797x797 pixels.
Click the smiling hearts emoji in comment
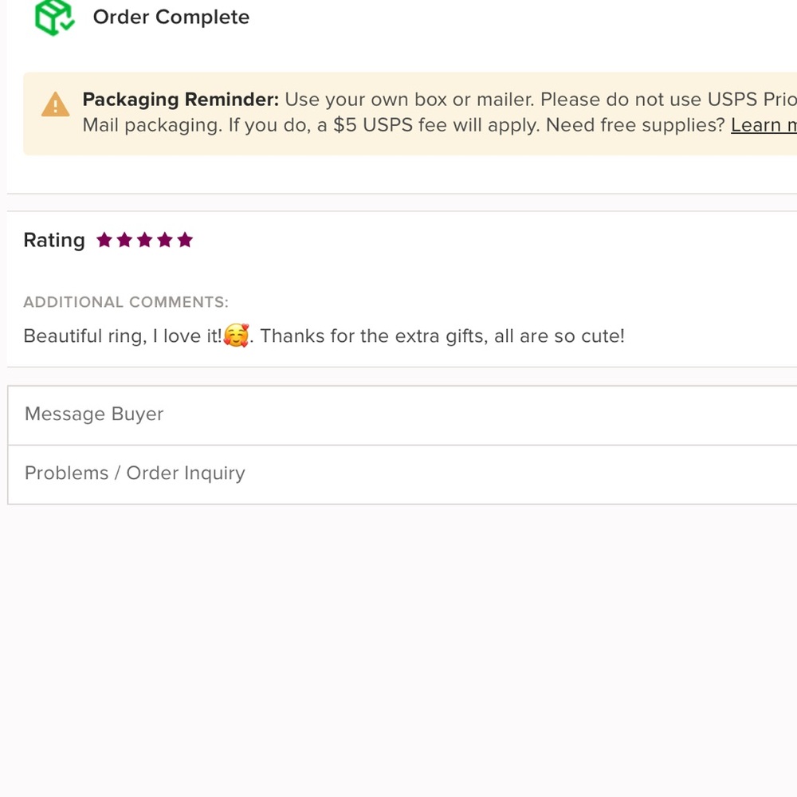[x=236, y=336]
